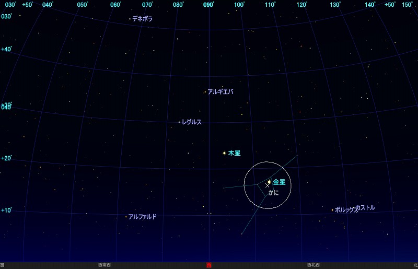Click the star Algieba (アルギエバ)
This screenshot has height=269, width=418.
coord(205,92)
